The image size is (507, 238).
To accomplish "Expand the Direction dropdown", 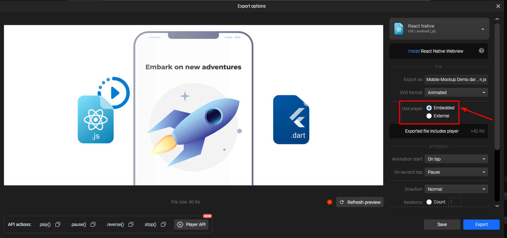I will click(456, 189).
